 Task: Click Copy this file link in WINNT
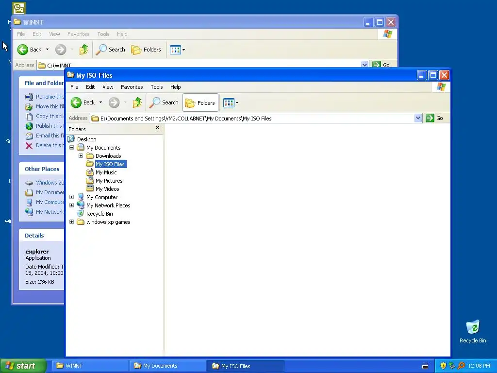pos(50,116)
